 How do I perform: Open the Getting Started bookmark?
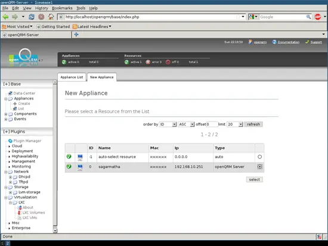(53, 27)
